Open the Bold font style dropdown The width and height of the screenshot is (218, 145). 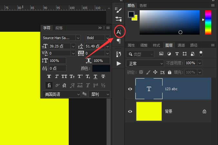point(98,38)
